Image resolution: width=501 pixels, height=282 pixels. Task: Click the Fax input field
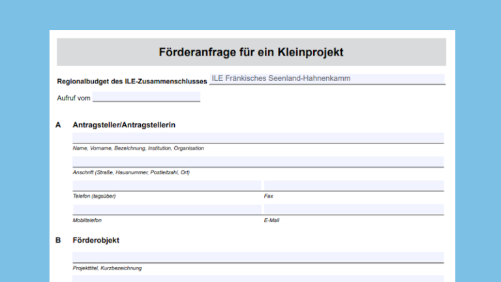[354, 186]
